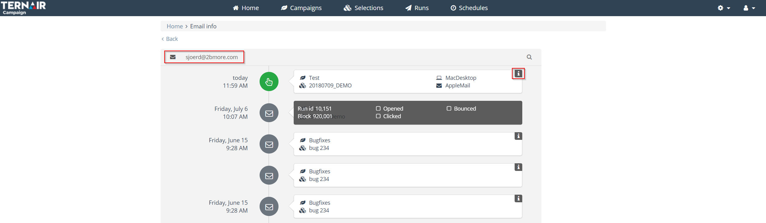
Task: Open info icon for last Bugfixes entry
Action: pyautogui.click(x=518, y=198)
